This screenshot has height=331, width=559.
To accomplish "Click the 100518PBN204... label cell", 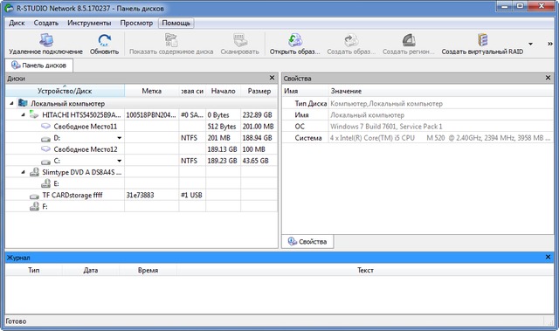I will tap(151, 114).
